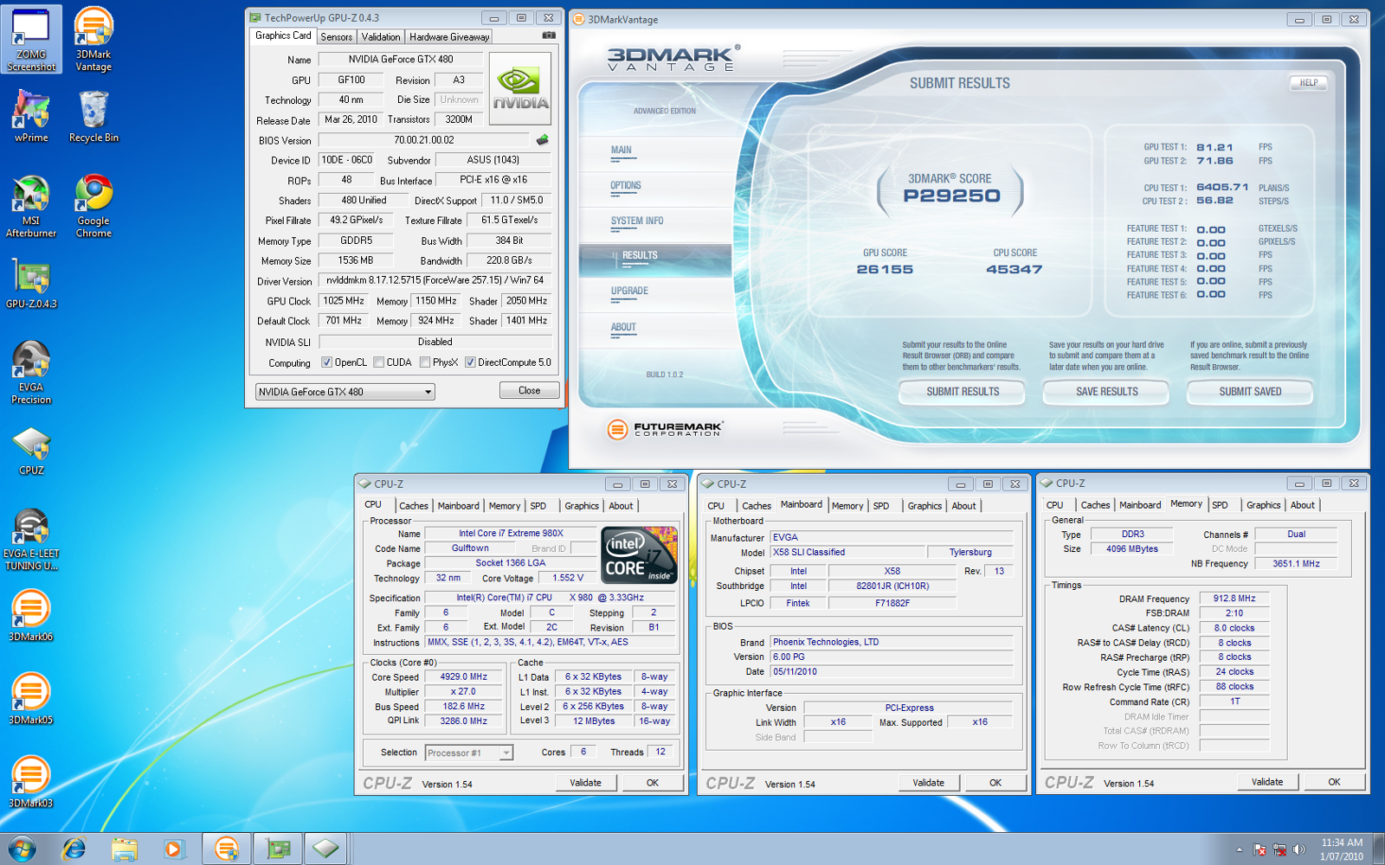Open Internet Explorer from the taskbar
The width and height of the screenshot is (1385, 865).
[74, 849]
